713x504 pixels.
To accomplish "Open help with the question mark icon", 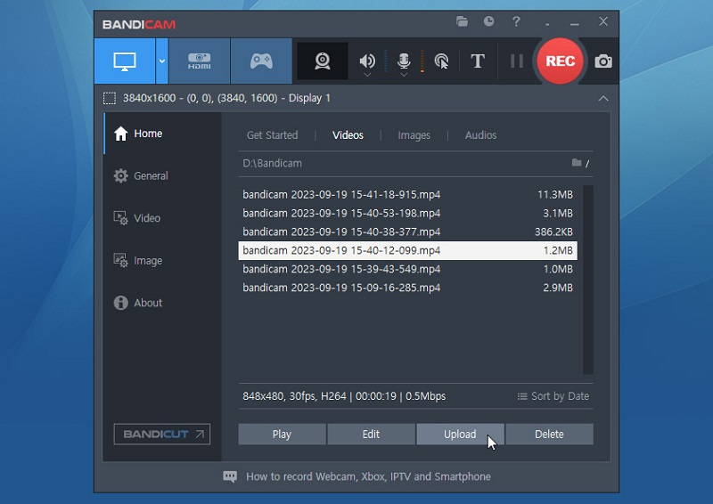I will 516,21.
